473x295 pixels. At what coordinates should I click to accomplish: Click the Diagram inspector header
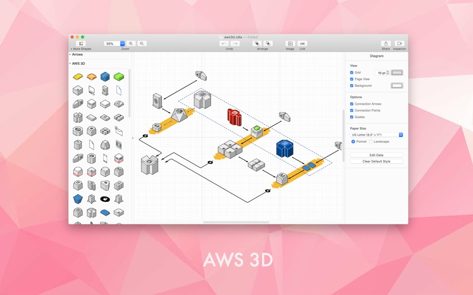click(x=376, y=56)
